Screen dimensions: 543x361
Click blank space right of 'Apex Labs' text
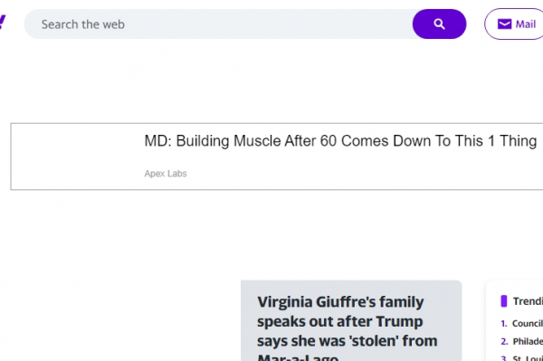pyautogui.click(x=347, y=174)
